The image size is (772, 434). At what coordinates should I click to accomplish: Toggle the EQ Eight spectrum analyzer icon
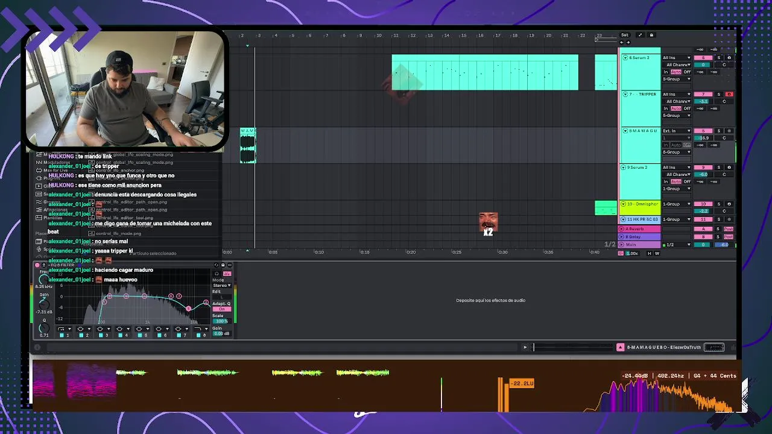pos(227,274)
